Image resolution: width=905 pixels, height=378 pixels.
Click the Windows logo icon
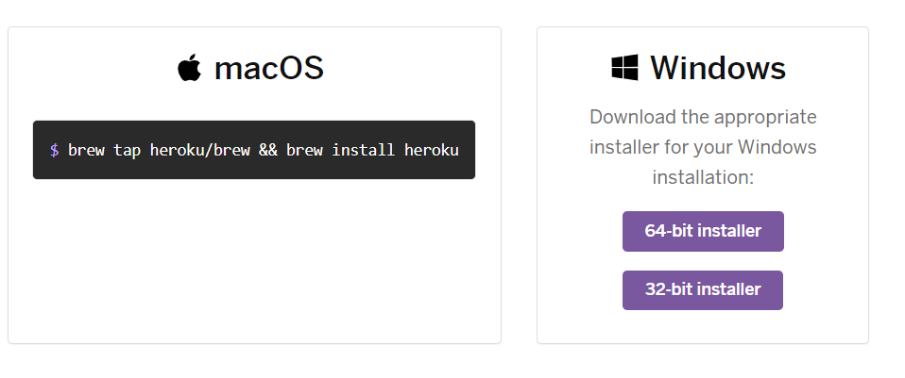(x=625, y=68)
